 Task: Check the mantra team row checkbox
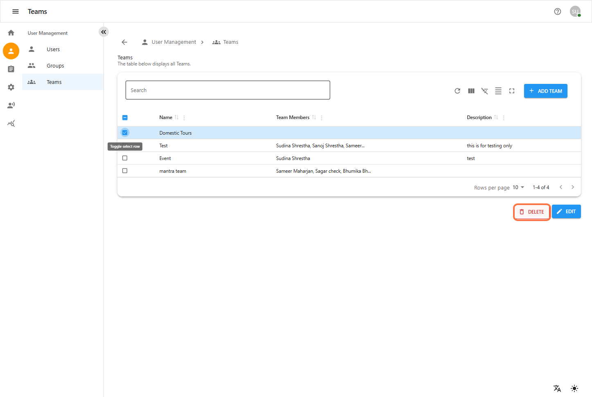tap(125, 171)
